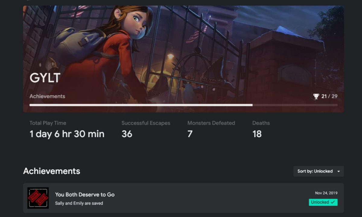This screenshot has height=217, width=362.
Task: Open the Sort by: Unlocked dropdown
Action: (319, 171)
